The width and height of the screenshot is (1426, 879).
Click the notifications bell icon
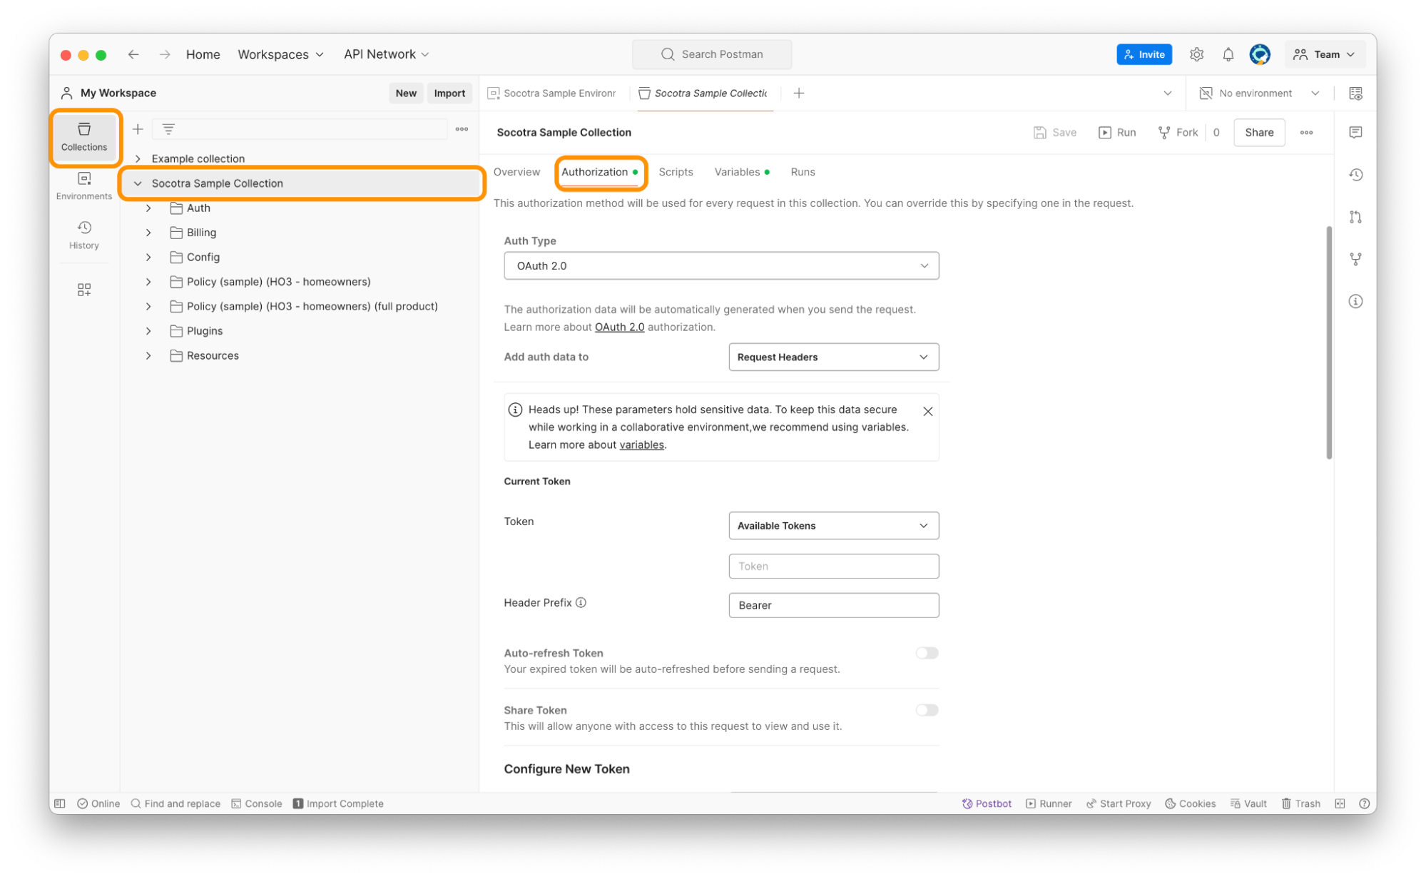click(1228, 54)
